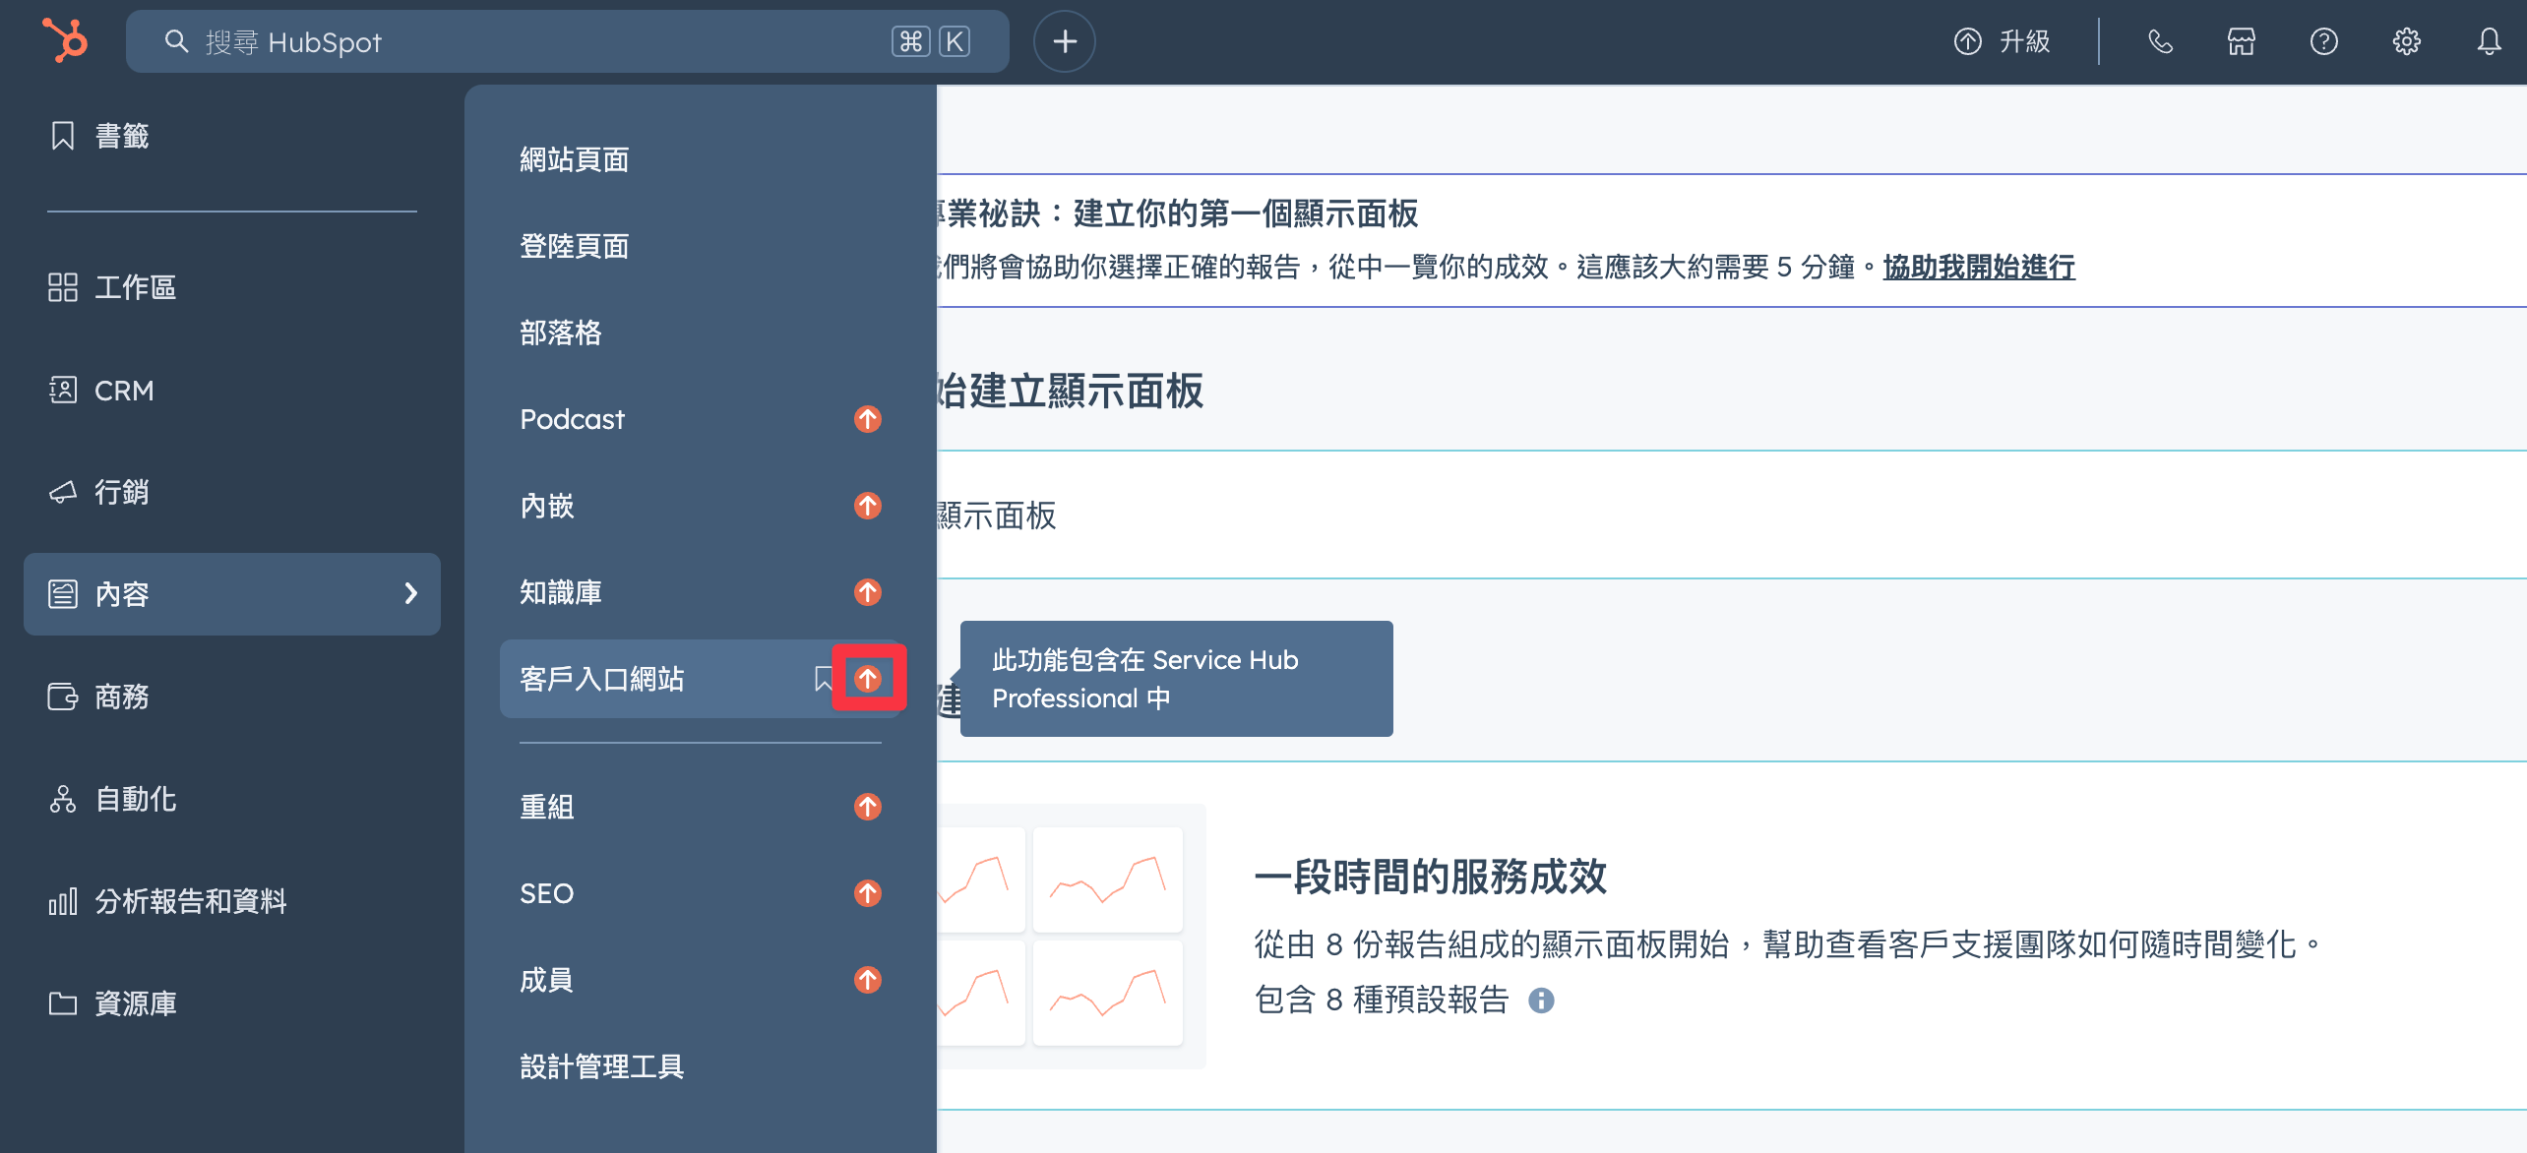The width and height of the screenshot is (2527, 1153).
Task: Select SEO in the content submenu
Action: [x=547, y=893]
